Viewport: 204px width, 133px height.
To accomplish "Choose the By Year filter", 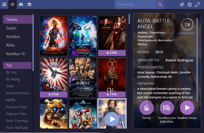I will pyautogui.click(x=11, y=72).
